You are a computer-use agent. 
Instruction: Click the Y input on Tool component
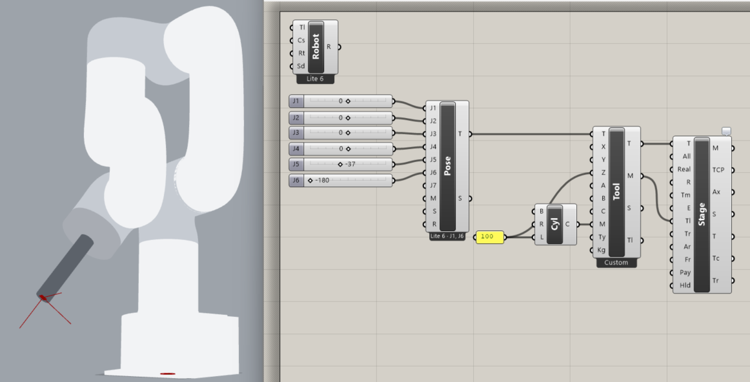(603, 159)
